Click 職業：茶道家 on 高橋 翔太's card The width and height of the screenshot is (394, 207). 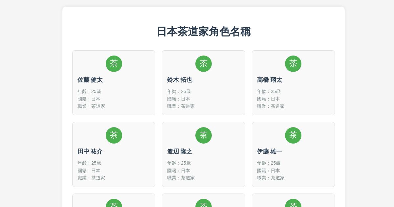[x=271, y=106]
